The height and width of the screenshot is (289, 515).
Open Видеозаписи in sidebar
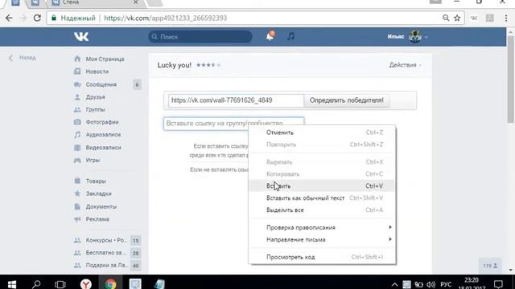pyautogui.click(x=104, y=148)
